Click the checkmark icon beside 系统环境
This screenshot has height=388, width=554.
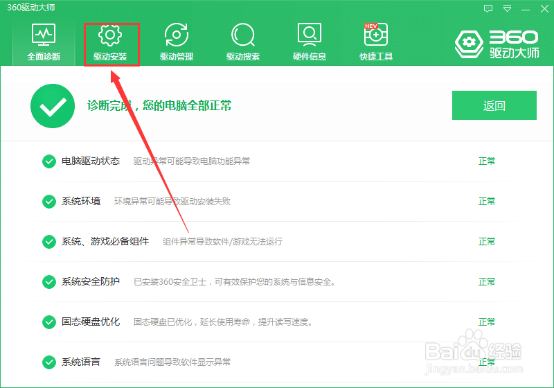click(x=48, y=202)
